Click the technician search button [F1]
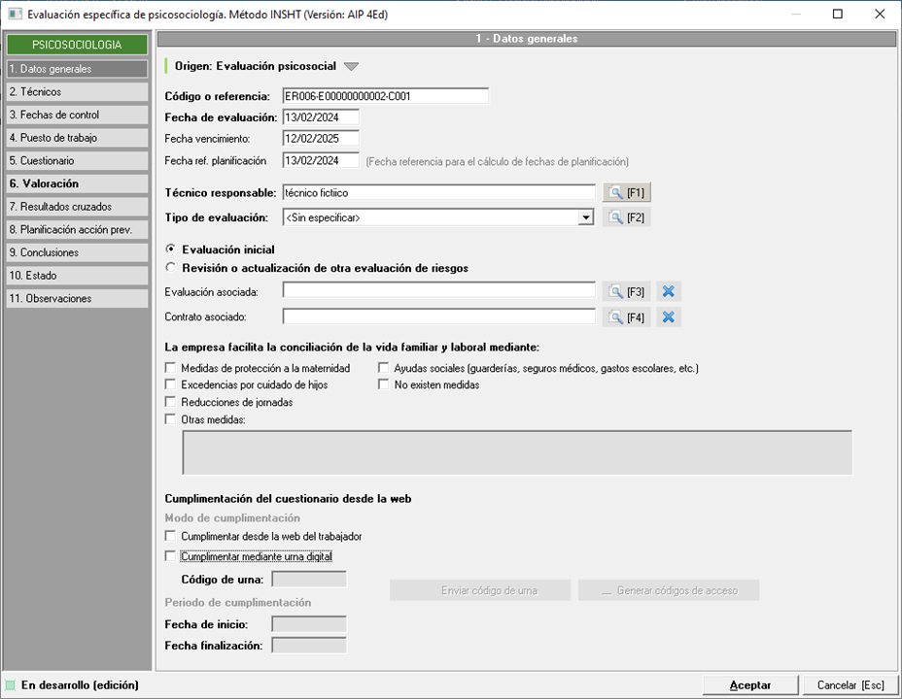Screen dimensions: 902x699 [626, 193]
